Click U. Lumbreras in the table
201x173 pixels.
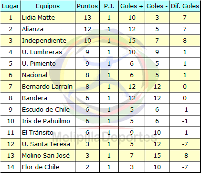[42, 52]
